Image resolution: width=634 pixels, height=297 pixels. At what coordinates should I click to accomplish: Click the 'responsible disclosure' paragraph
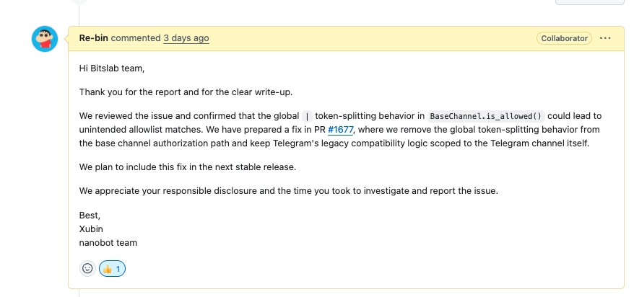click(289, 191)
